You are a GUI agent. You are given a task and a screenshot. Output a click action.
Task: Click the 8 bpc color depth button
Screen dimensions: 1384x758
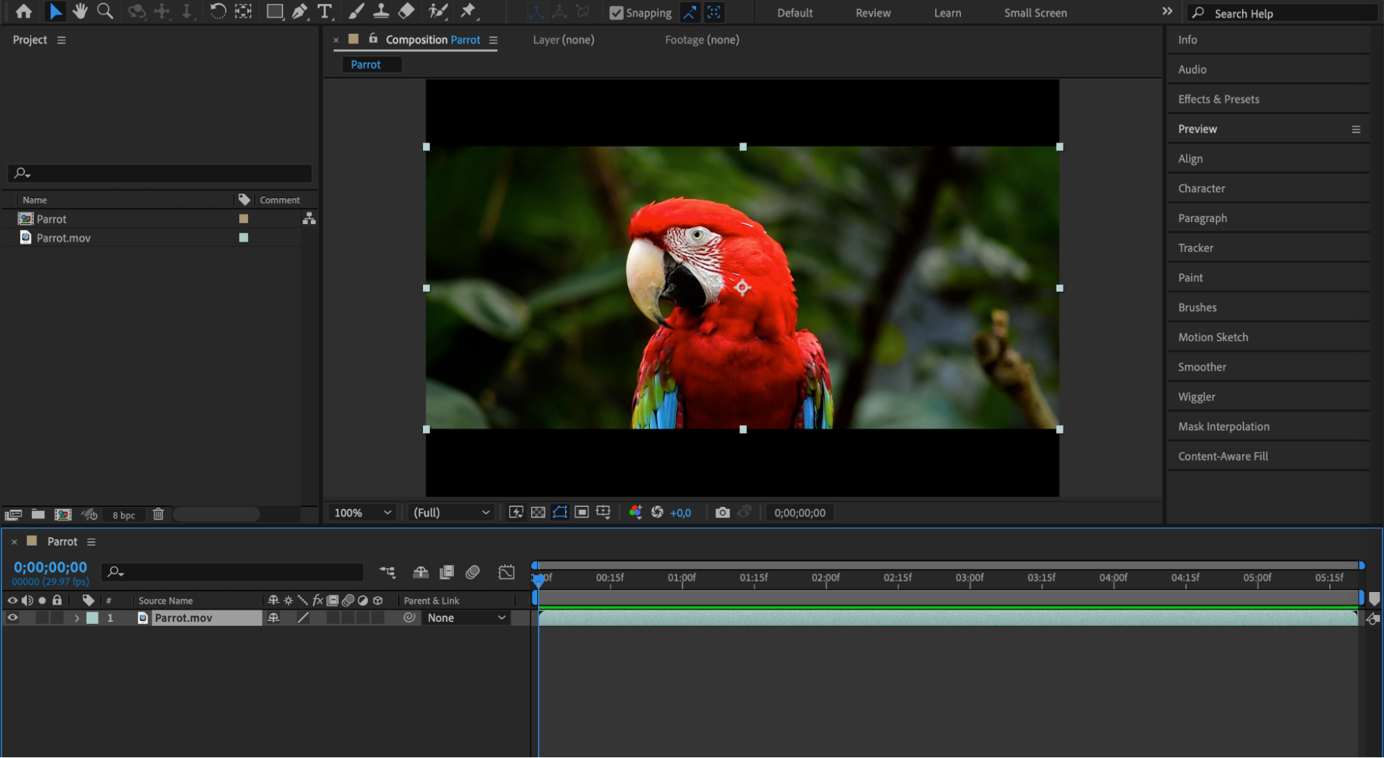(124, 515)
